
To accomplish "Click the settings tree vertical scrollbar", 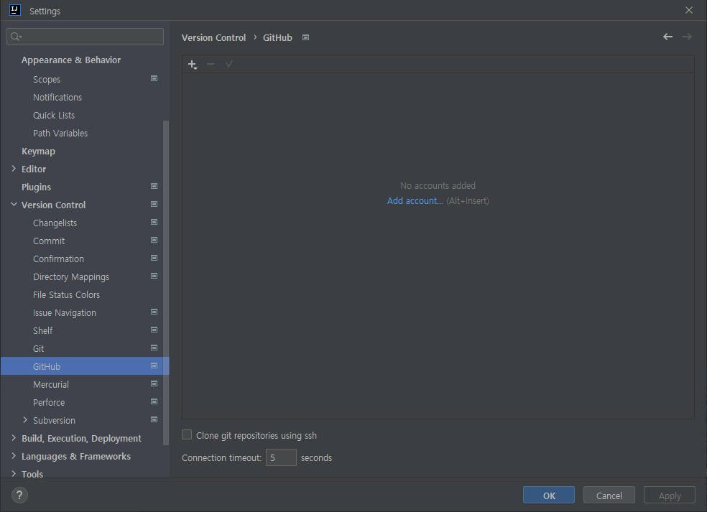I will 165,281.
